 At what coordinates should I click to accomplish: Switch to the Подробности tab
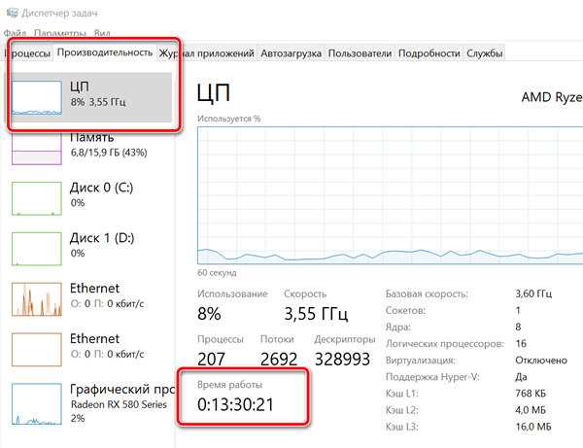click(x=429, y=53)
